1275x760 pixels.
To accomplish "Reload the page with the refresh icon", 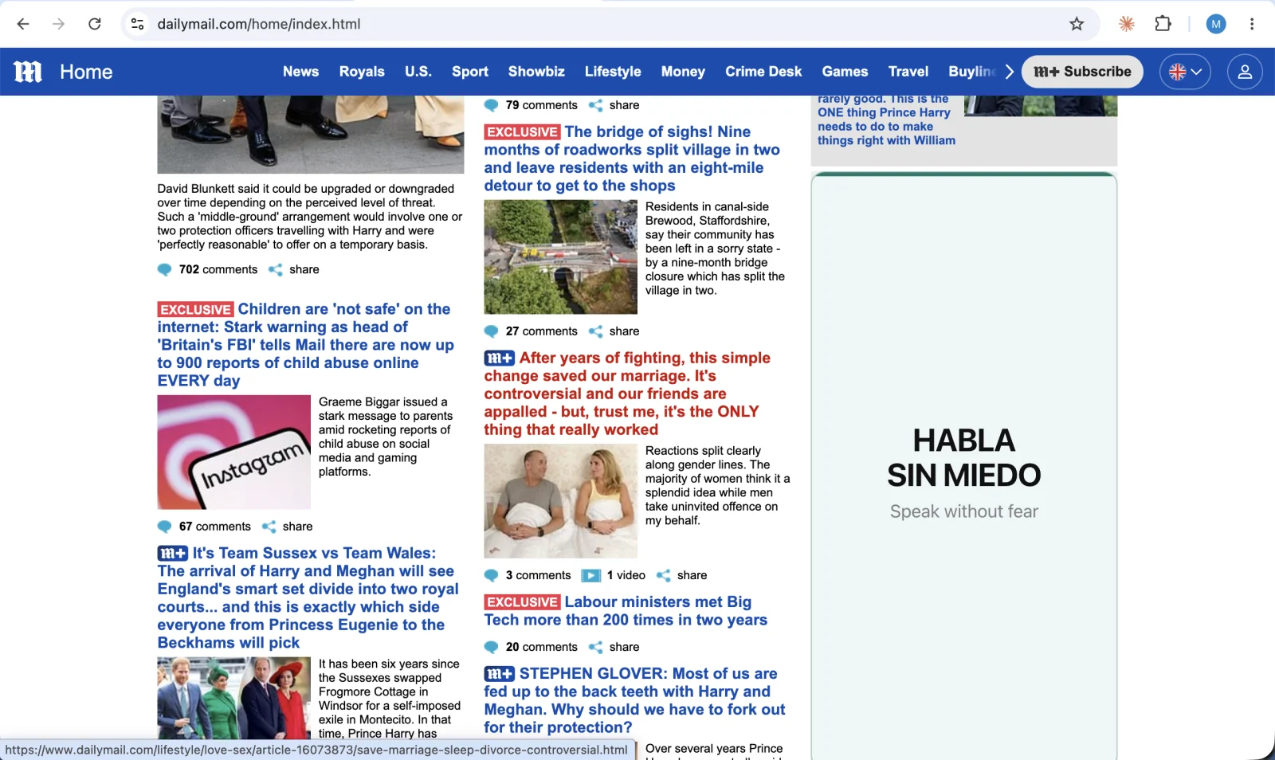I will pos(95,24).
